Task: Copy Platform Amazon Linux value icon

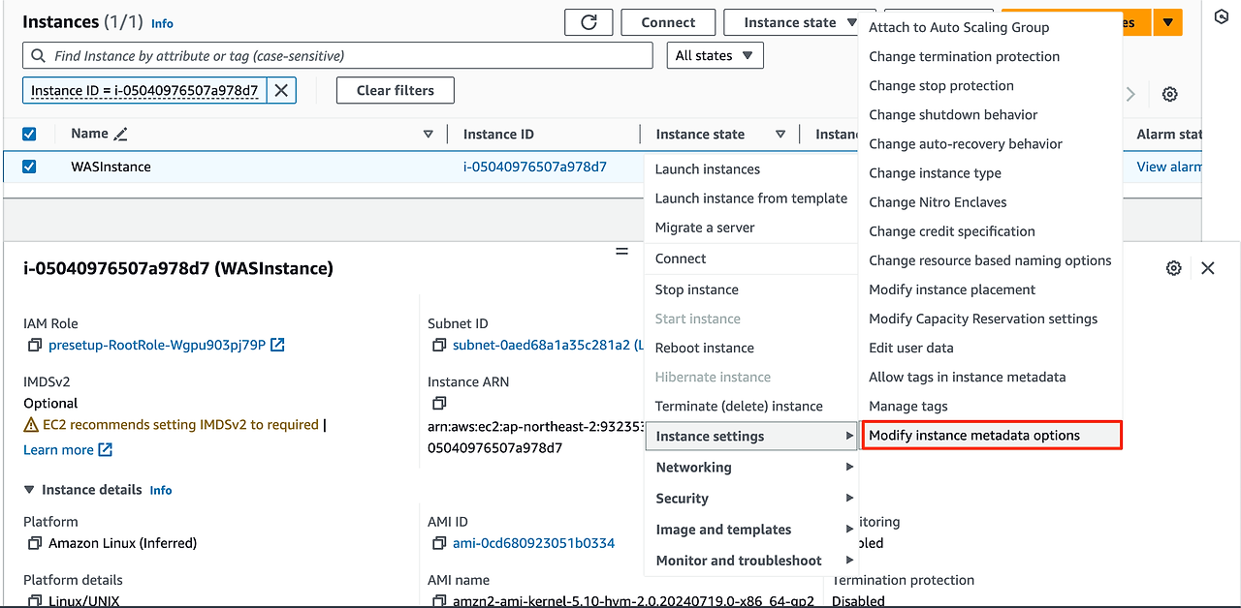Action: (35, 543)
